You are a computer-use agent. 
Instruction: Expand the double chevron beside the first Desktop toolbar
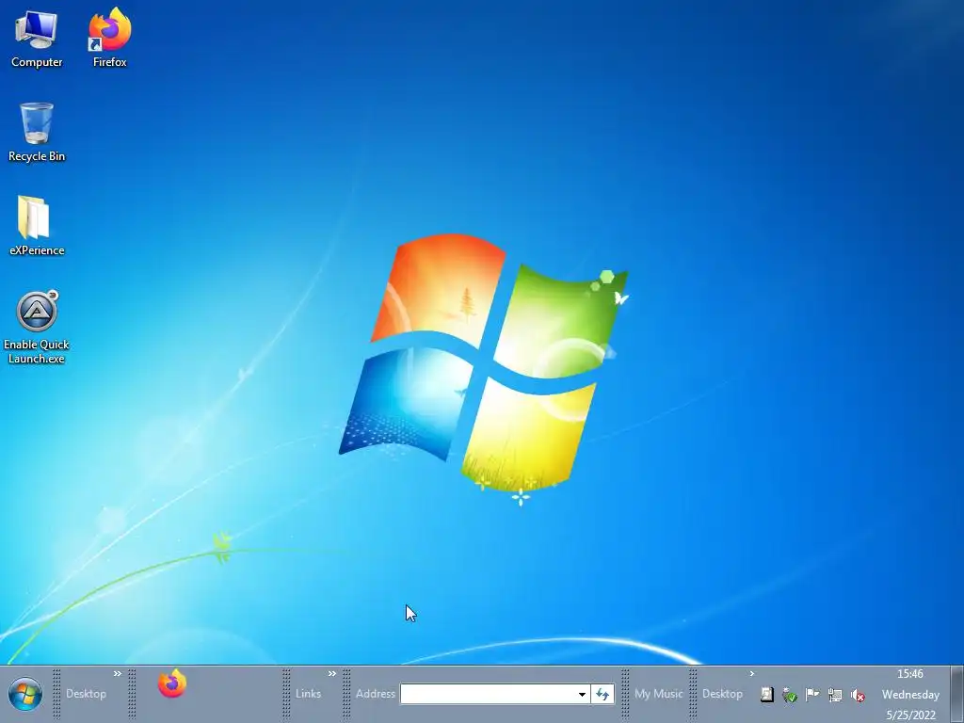118,674
